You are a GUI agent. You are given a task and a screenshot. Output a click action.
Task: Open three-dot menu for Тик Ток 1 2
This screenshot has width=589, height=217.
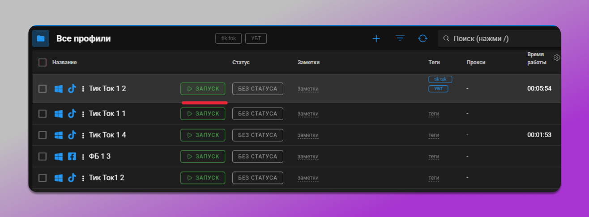(x=83, y=88)
